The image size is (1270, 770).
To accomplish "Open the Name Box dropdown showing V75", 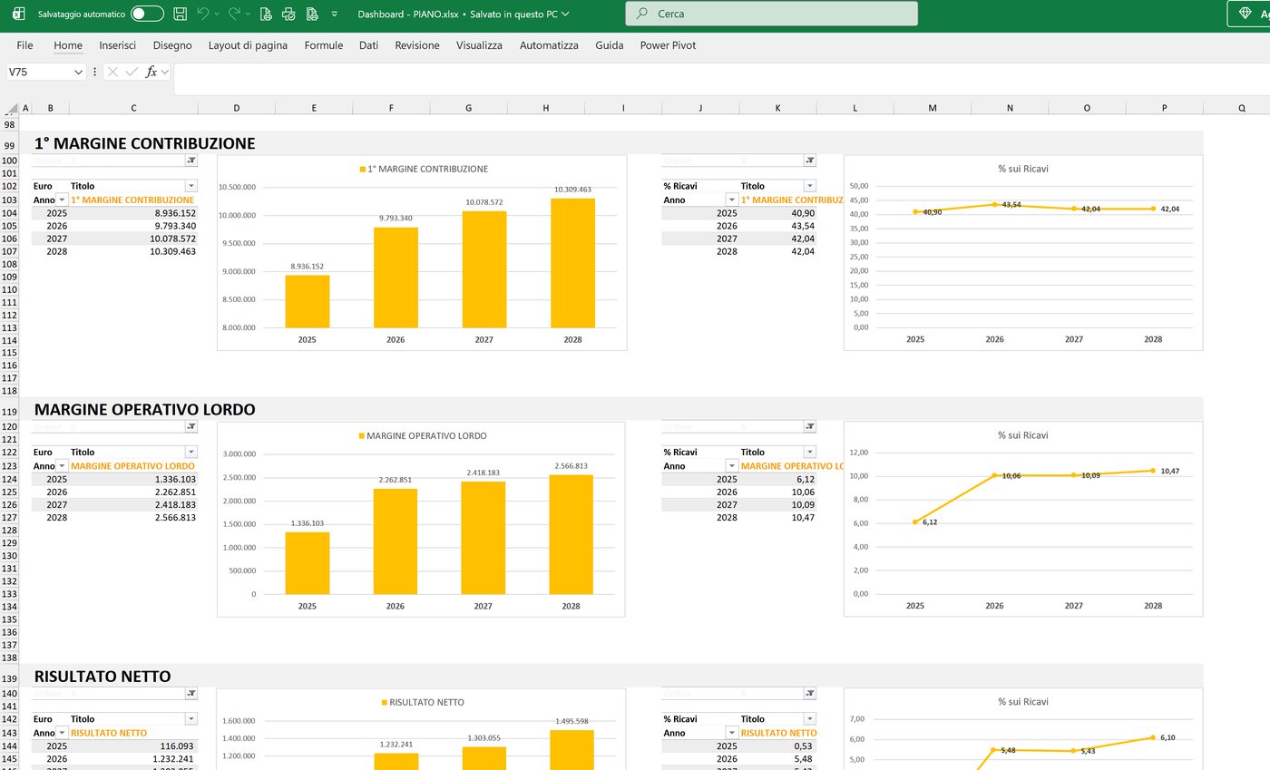I will tap(78, 72).
